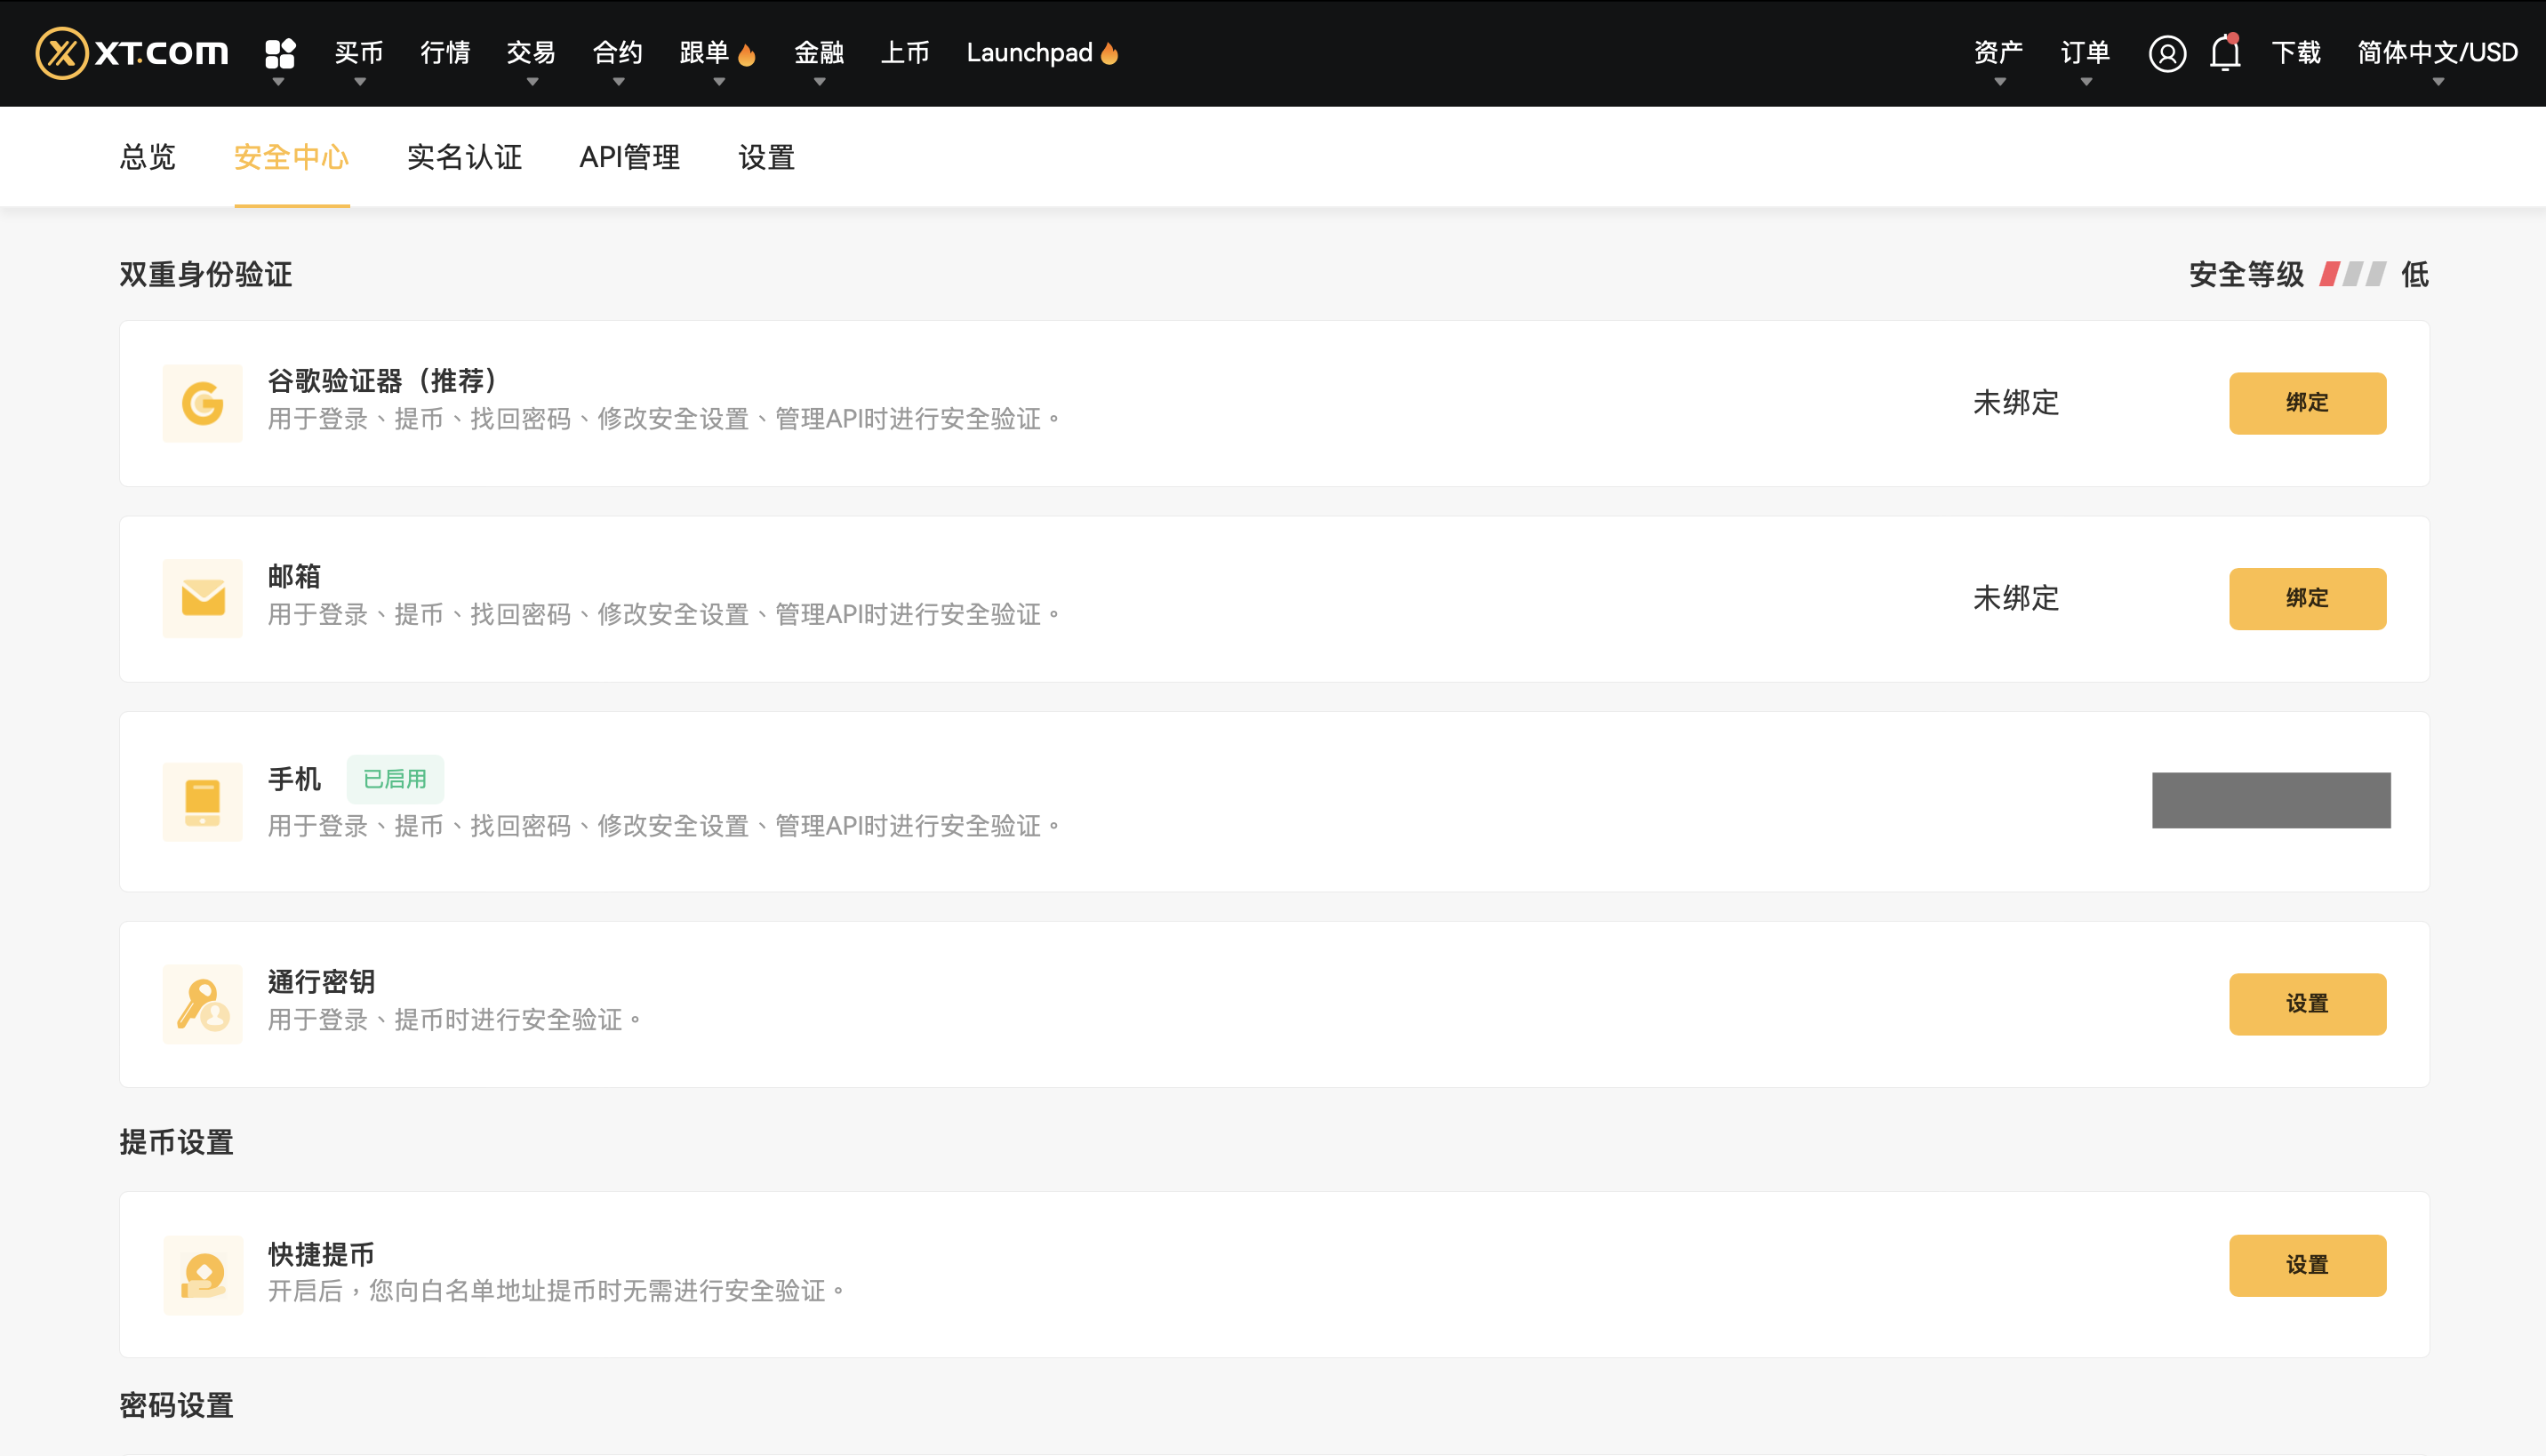This screenshot has width=2546, height=1456.
Task: Click 设置 button for 快捷提币
Action: (x=2307, y=1265)
